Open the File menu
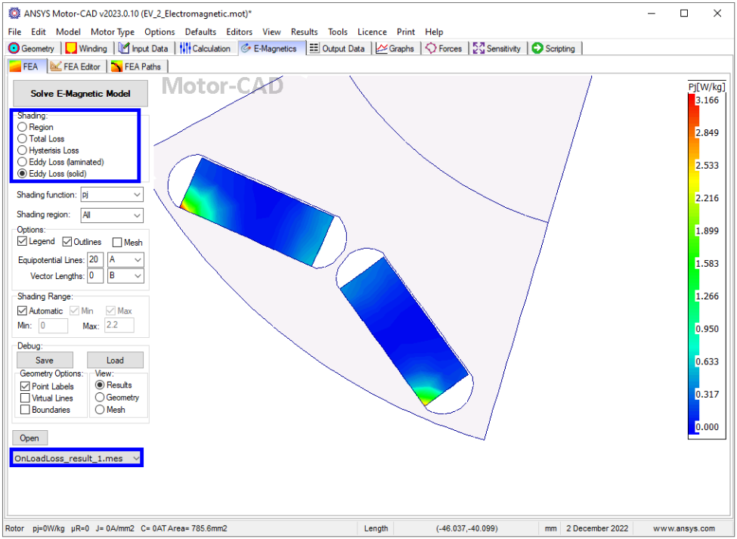The image size is (737, 539). (x=14, y=32)
